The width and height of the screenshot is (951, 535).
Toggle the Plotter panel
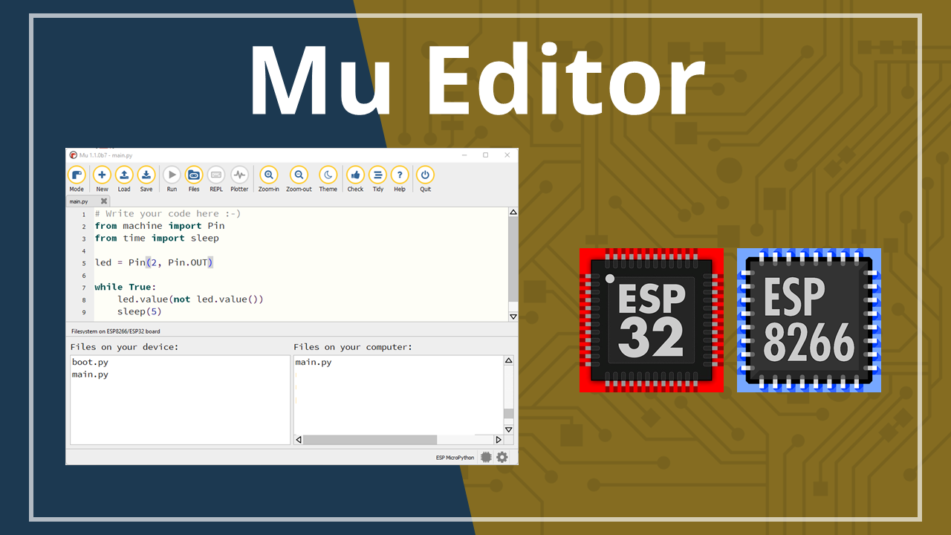239,176
